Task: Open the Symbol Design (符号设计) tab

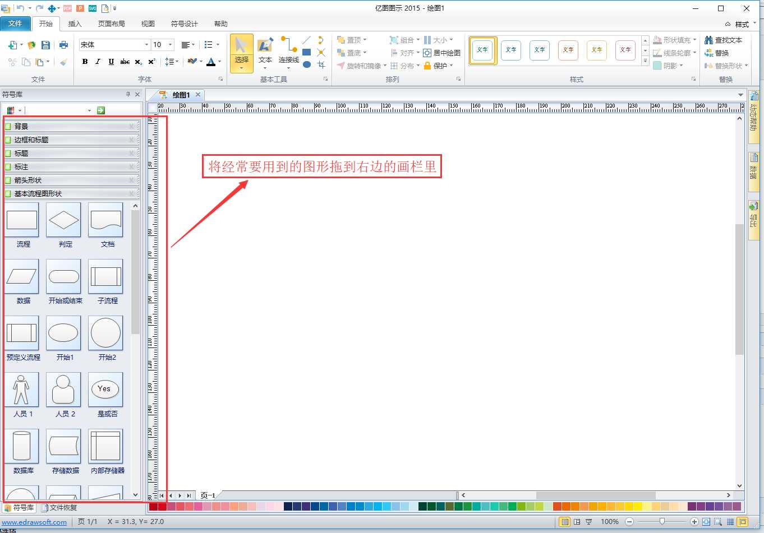Action: tap(184, 24)
